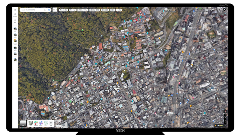
Task: Zoom in with the plus button
Action: [x=225, y=120]
